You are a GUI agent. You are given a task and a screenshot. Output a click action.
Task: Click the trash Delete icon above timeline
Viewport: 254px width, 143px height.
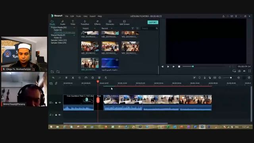point(66,78)
